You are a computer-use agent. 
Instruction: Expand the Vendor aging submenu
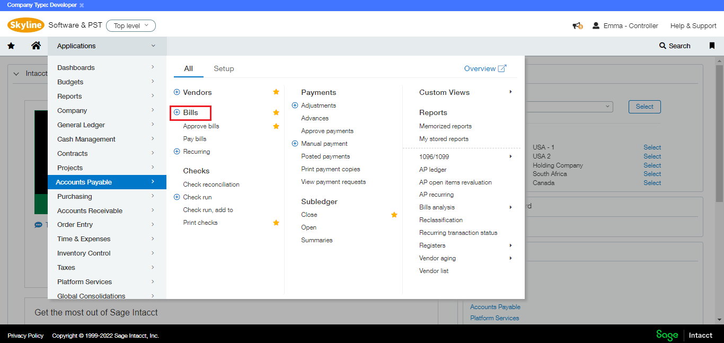point(511,258)
